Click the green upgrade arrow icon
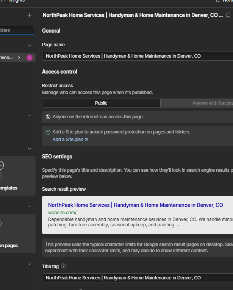Image resolution: width=233 pixels, height=290 pixels. (48, 132)
